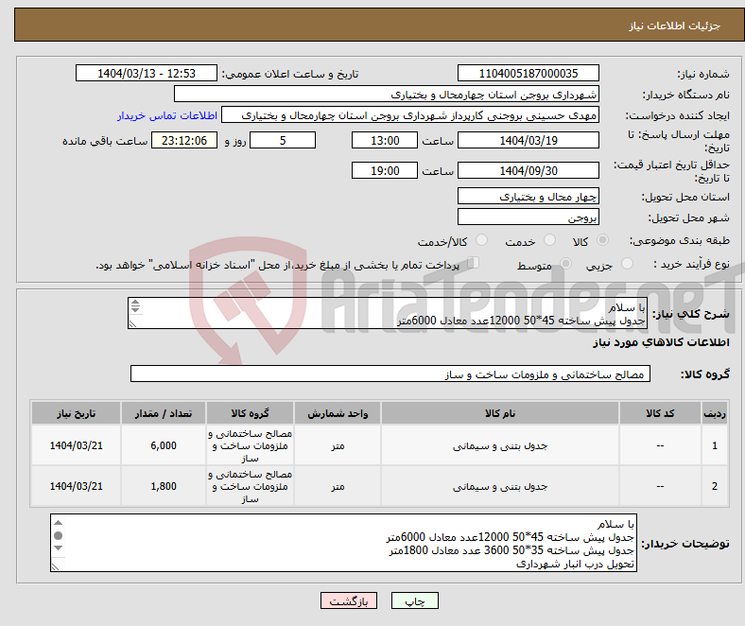Click down arrow in general description scrollbar
The width and height of the screenshot is (745, 626).
135,309
